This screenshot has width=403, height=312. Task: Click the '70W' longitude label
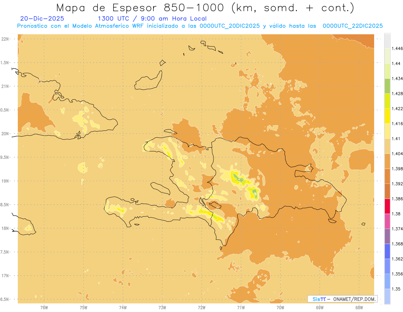tap(280, 307)
